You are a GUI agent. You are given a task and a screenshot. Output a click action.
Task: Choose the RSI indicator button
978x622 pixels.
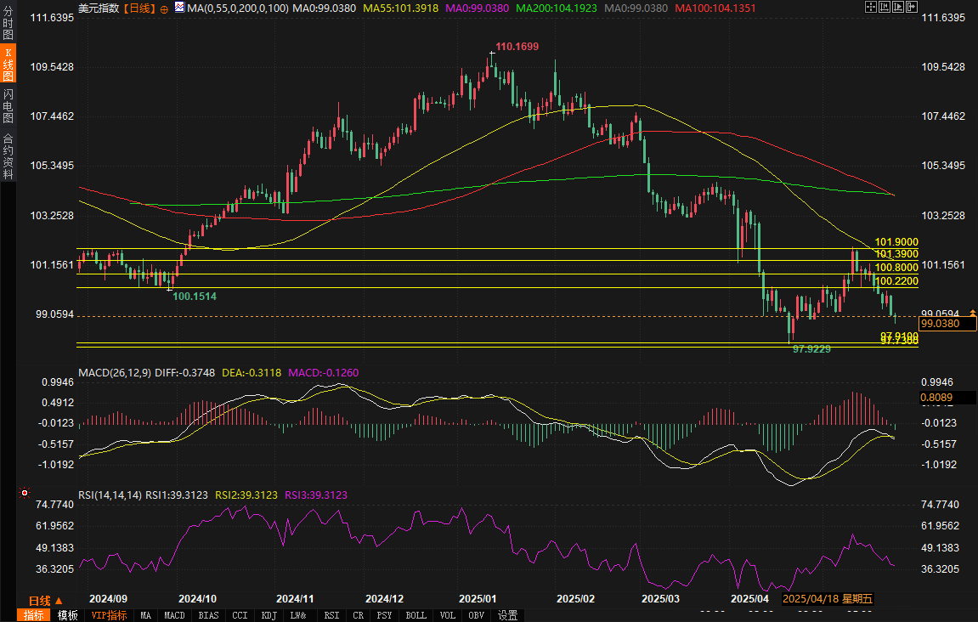pyautogui.click(x=332, y=615)
